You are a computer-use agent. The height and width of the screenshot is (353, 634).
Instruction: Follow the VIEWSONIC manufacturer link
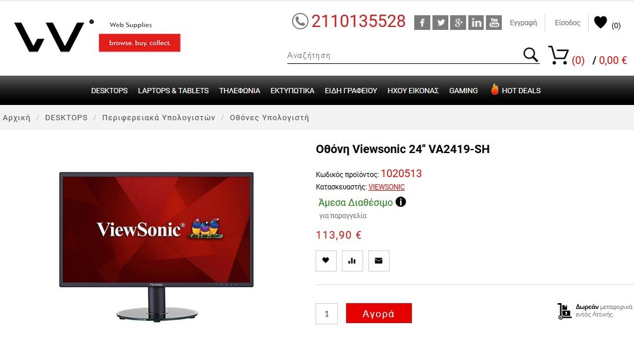pyautogui.click(x=387, y=187)
